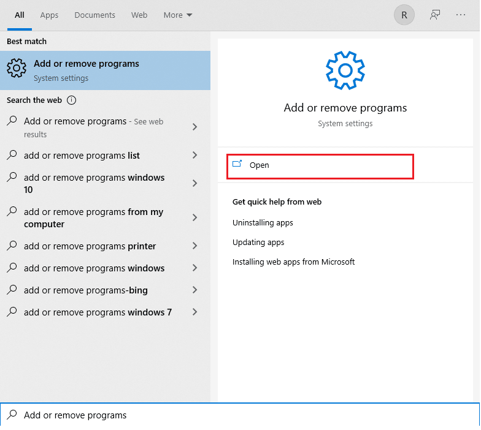Select 'add or remove programs windows' suggestion text
Image resolution: width=481 pixels, height=430 pixels.
tap(94, 268)
